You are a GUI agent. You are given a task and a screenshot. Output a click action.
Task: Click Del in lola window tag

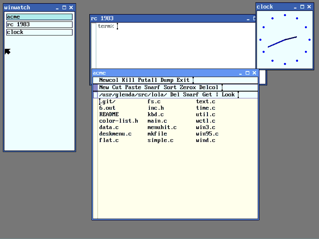point(175,94)
